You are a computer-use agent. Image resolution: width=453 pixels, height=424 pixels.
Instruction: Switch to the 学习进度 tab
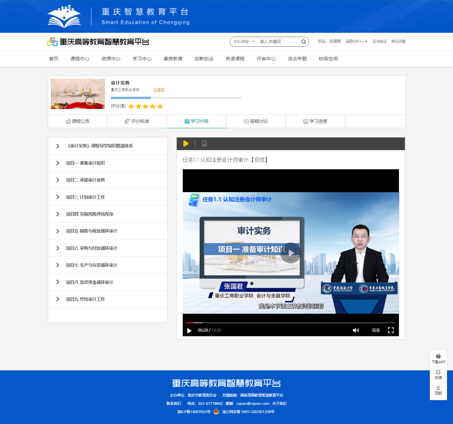[315, 121]
